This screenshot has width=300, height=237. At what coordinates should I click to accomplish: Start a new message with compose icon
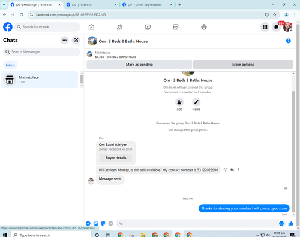[x=76, y=40]
